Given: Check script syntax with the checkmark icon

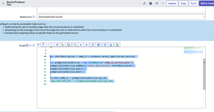Looking at the screenshot, I should coord(111,45).
